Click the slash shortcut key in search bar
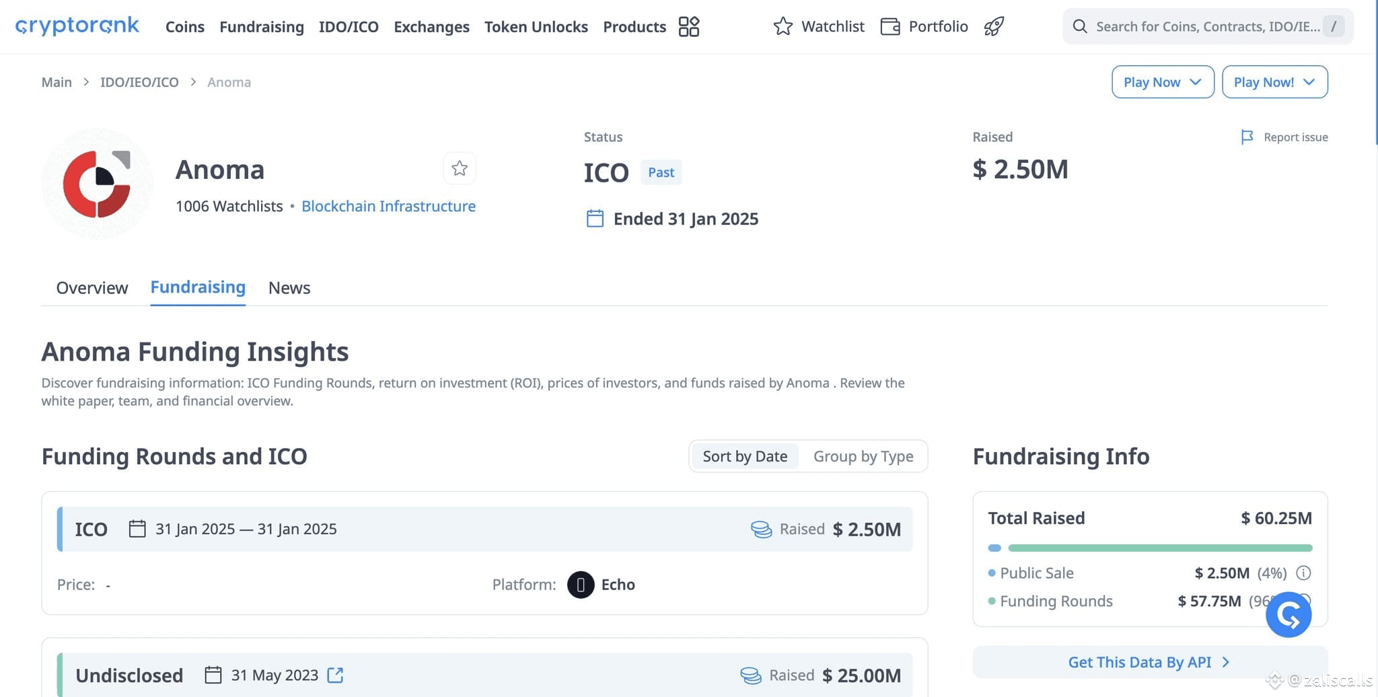The width and height of the screenshot is (1378, 697). tap(1333, 26)
